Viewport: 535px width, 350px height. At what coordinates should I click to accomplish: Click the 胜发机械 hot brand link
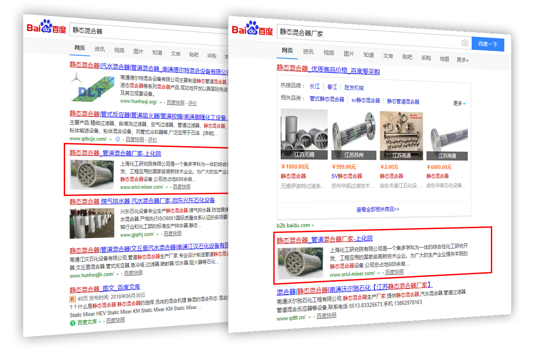pyautogui.click(x=354, y=87)
